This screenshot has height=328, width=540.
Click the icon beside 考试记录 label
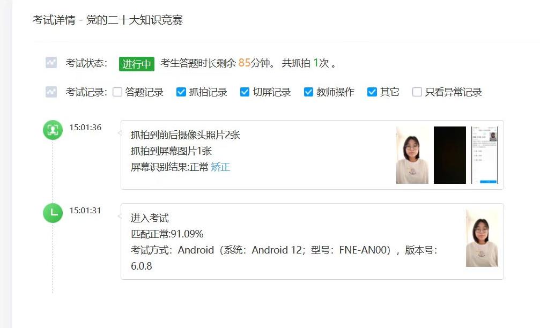pos(51,92)
